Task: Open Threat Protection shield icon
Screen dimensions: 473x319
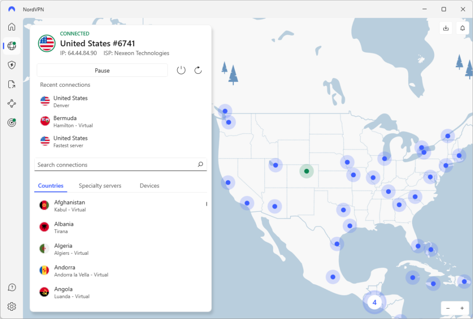Action: pyautogui.click(x=12, y=65)
